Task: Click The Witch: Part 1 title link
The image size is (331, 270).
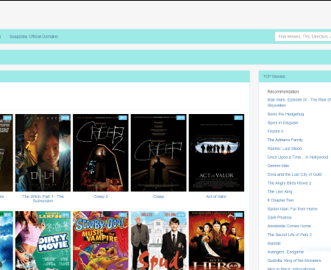Action: 43,199
